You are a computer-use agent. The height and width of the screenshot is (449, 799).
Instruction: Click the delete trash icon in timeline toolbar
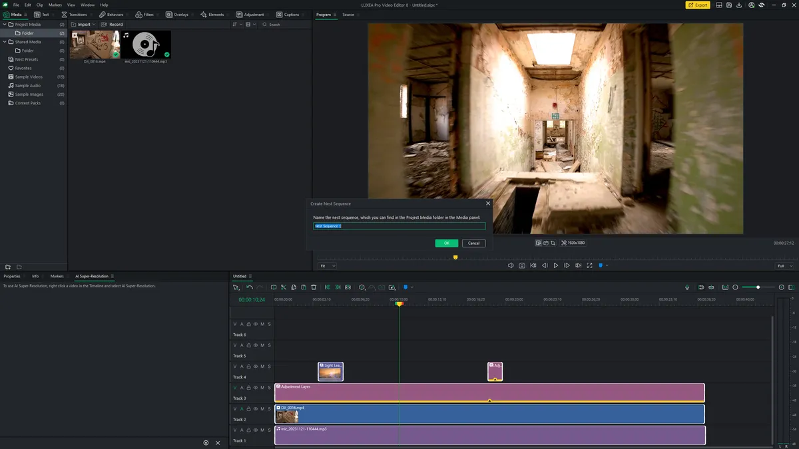pos(314,287)
